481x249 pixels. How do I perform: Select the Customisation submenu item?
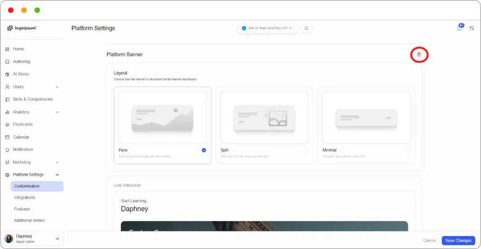coord(37,186)
